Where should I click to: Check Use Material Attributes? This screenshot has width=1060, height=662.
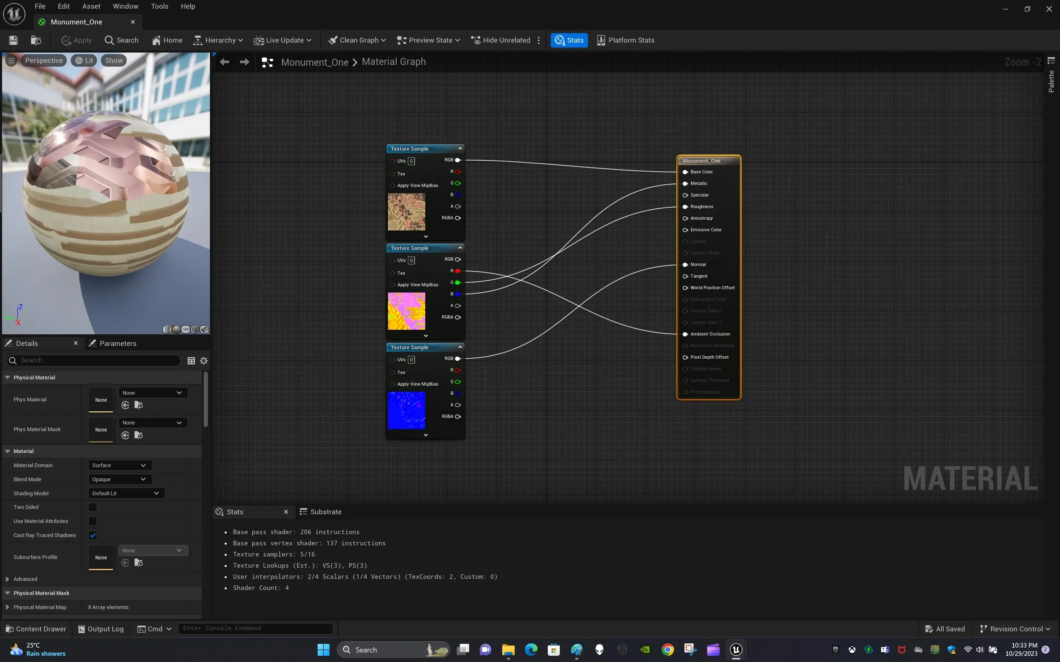click(x=92, y=521)
